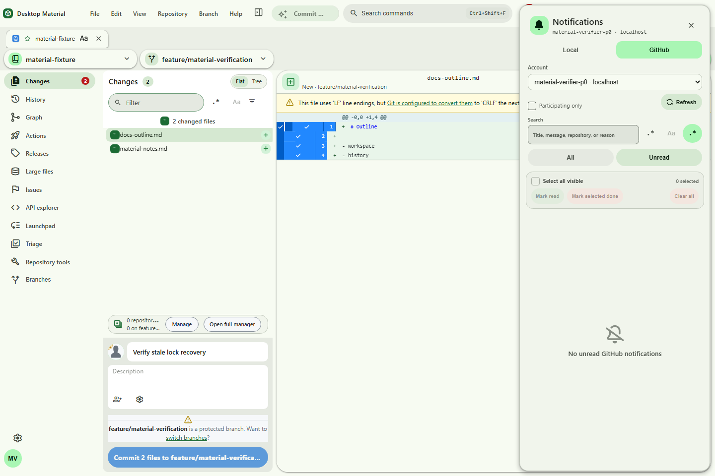Viewport: 715px width, 476px height.
Task: Open 'Git is configured to convert them' link
Action: pyautogui.click(x=430, y=103)
